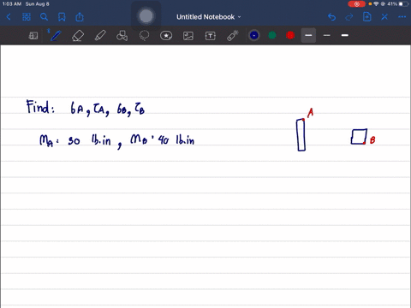Tap the floating gray circle button
This screenshot has width=411, height=308.
tap(146, 16)
